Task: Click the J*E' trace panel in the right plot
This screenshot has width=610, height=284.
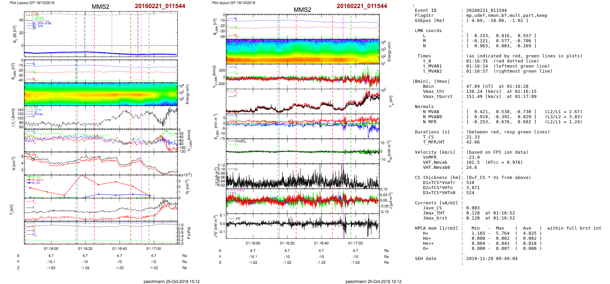Action: tap(303, 226)
